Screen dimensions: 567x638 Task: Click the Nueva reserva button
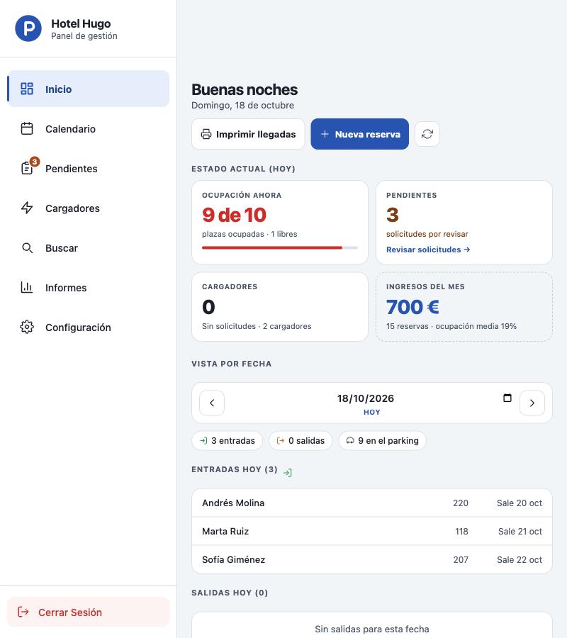(359, 134)
